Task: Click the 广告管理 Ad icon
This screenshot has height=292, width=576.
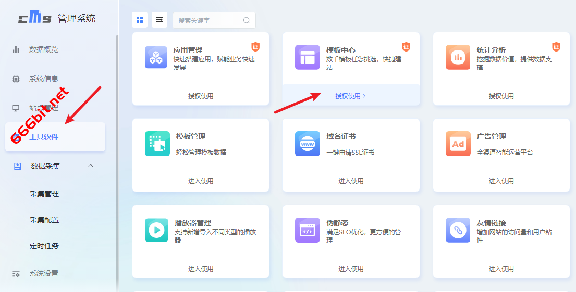Action: pos(458,144)
